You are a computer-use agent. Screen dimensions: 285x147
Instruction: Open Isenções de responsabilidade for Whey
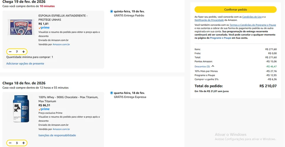coord(57,136)
